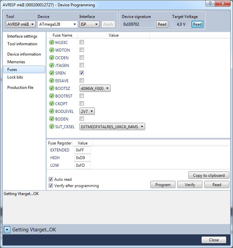Open the Device dropdown showing ATmega128

tap(58, 24)
